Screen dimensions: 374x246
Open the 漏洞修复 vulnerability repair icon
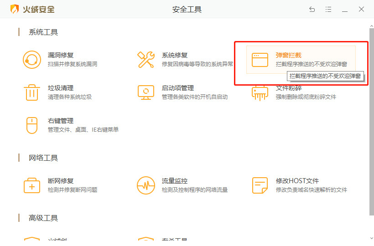point(32,60)
